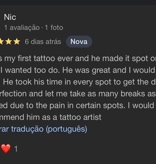Click the '6 dias atrás' timestamp
The width and height of the screenshot is (156, 164).
tap(43, 41)
